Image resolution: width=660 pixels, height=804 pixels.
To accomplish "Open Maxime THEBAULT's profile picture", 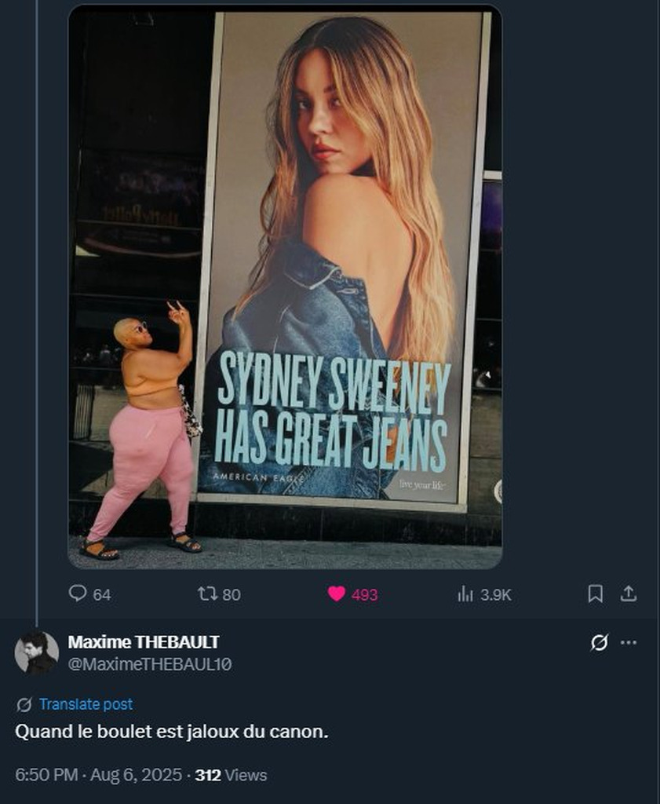I will [x=36, y=652].
